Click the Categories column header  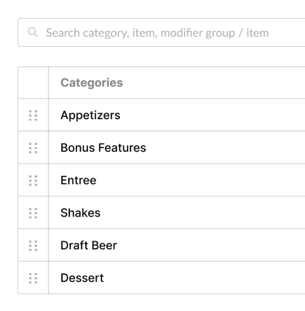(x=91, y=83)
